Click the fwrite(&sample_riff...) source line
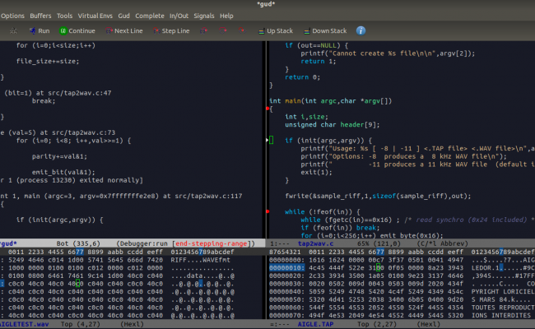Viewport: 535px width, 329px height. click(x=378, y=196)
